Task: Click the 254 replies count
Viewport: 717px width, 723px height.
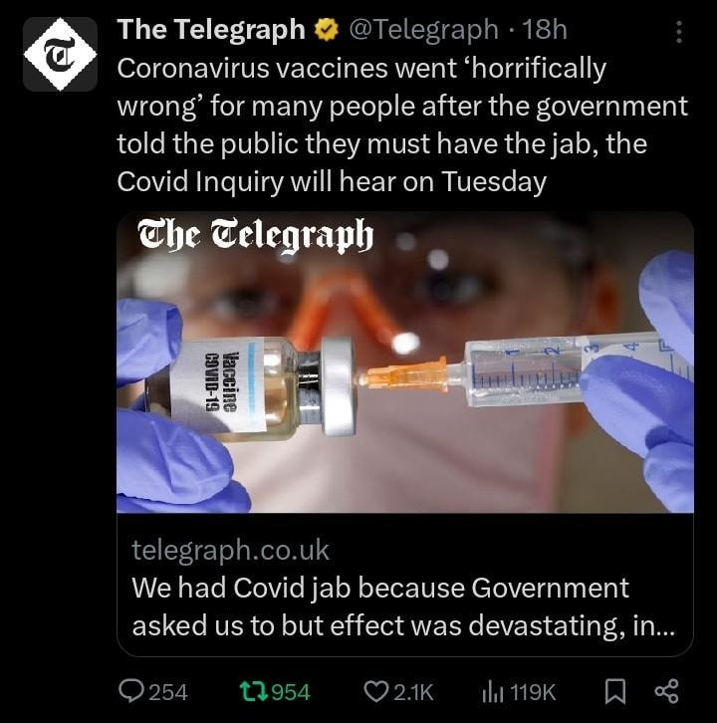Action: tap(168, 692)
